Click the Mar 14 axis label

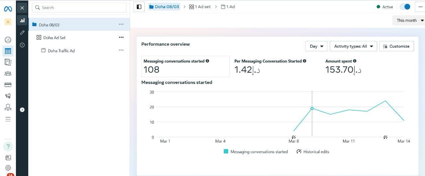404,141
